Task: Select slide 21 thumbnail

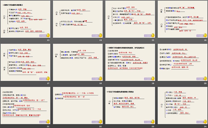Action: tap(26, 106)
